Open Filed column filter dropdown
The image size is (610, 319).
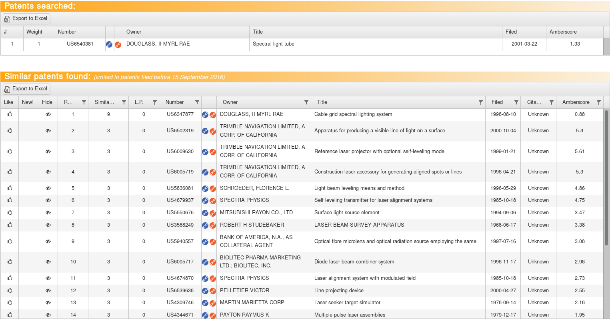tap(516, 103)
